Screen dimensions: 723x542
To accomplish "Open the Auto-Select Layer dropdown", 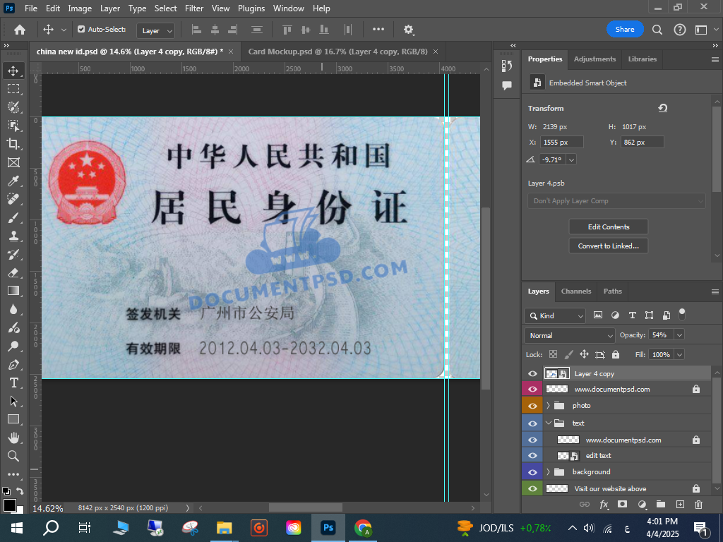I will (x=156, y=30).
